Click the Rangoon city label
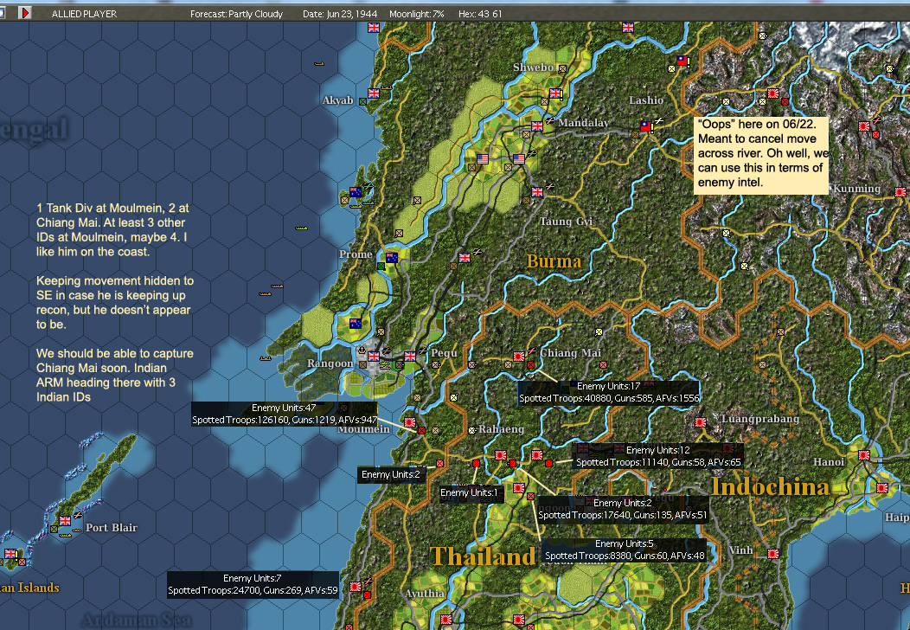This screenshot has height=630, width=910. (330, 363)
